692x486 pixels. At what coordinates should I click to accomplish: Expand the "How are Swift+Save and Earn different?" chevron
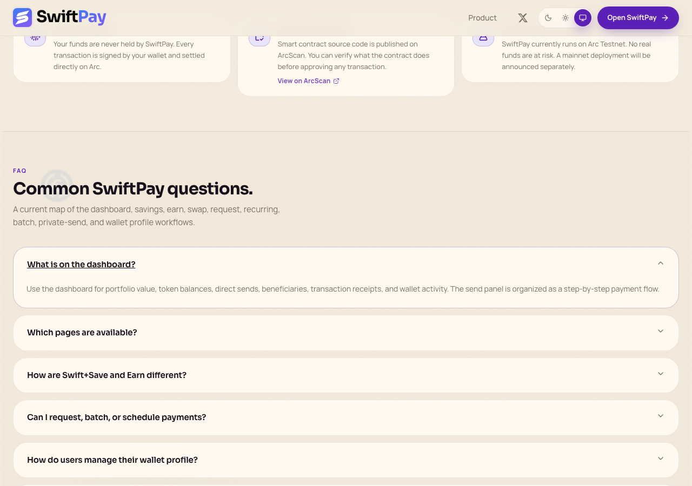661,374
